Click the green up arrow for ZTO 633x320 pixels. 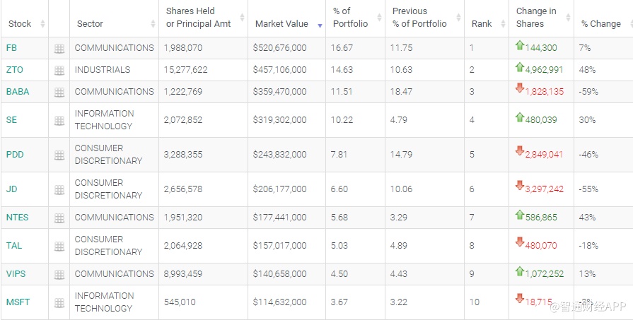520,67
